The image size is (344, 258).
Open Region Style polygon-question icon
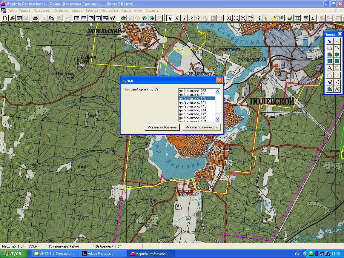pos(330,89)
